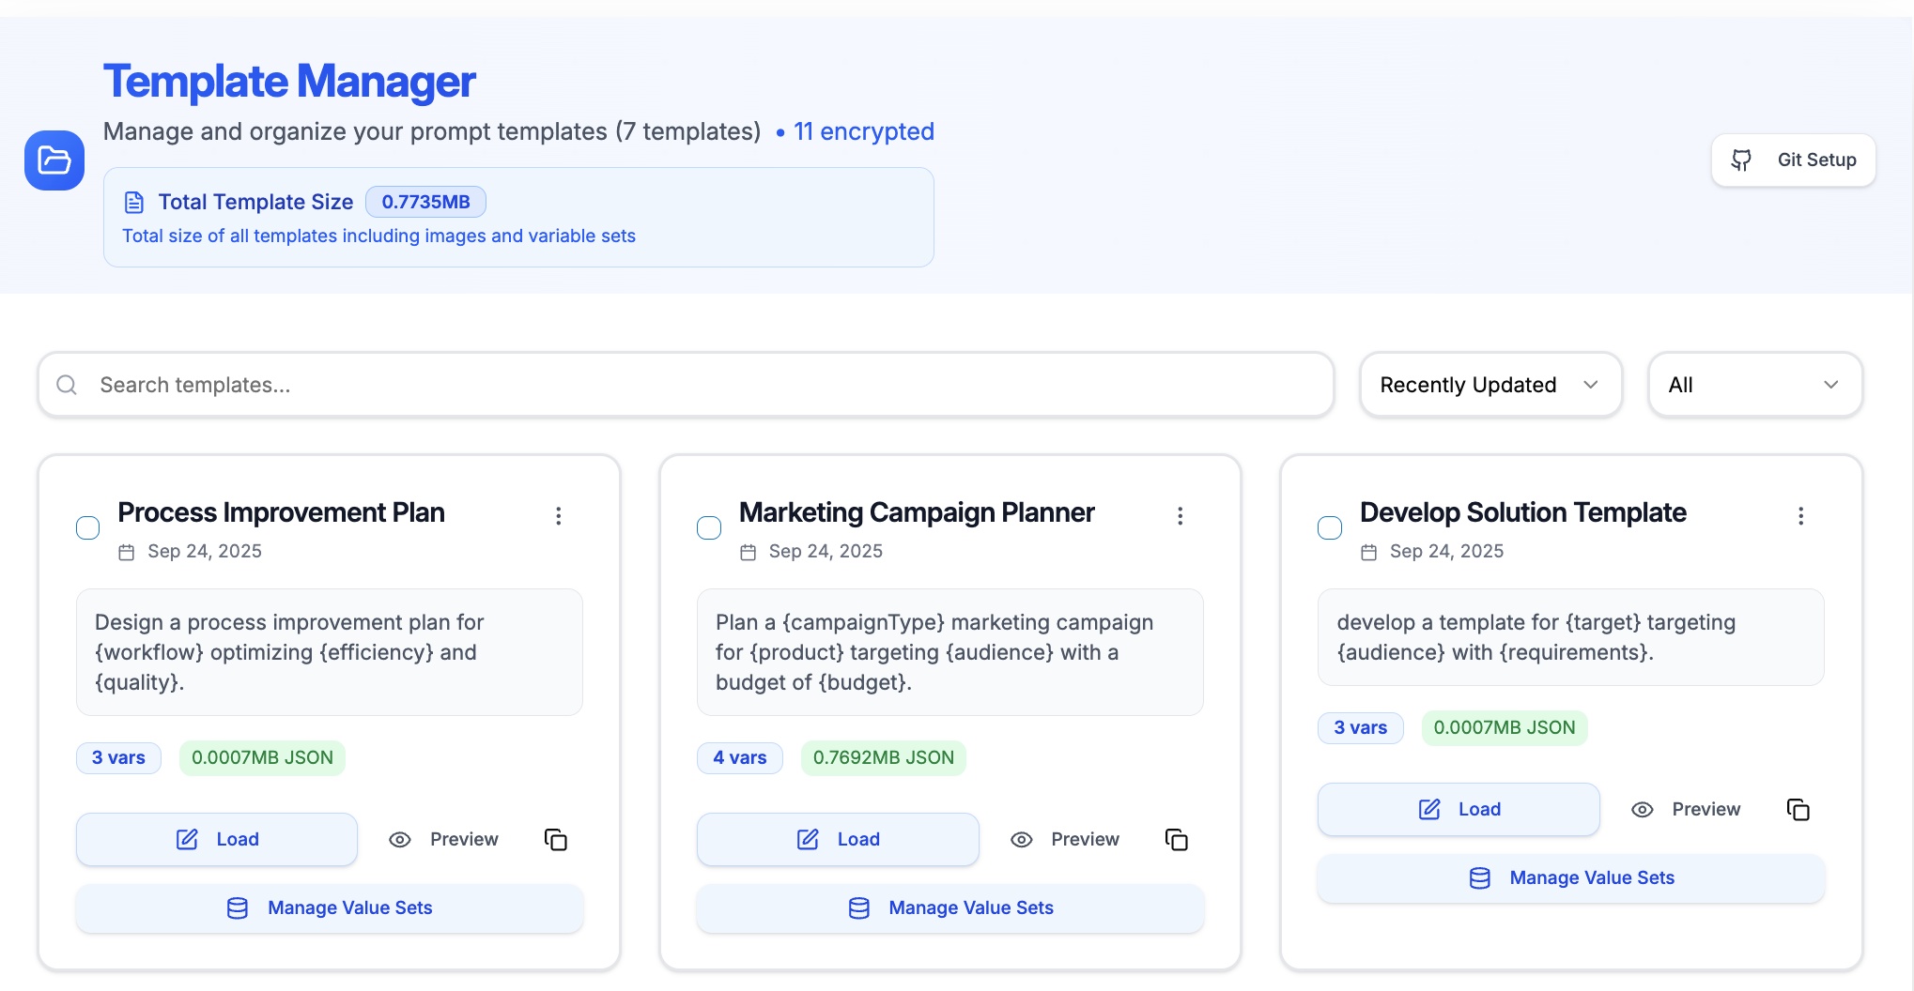
Task: Click the 11 encrypted link
Action: 863,131
